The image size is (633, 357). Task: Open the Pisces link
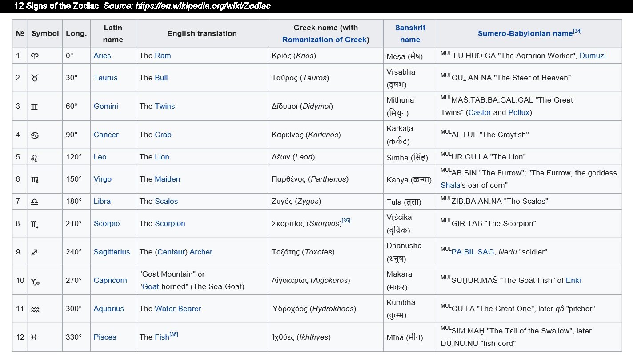(x=105, y=337)
